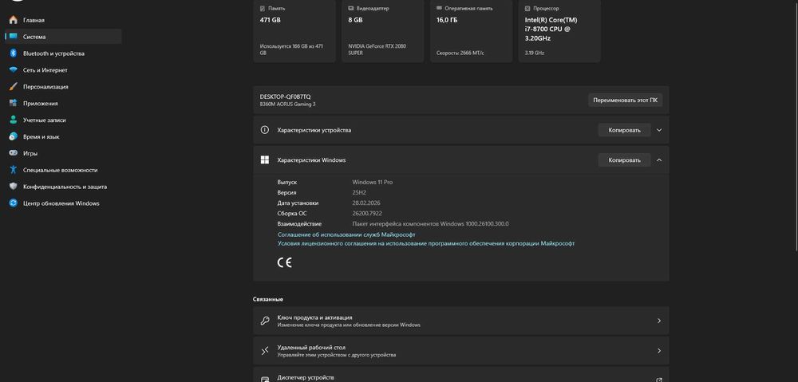Collapse the Характеристики Windows section chevron
The width and height of the screenshot is (798, 382).
tap(659, 160)
